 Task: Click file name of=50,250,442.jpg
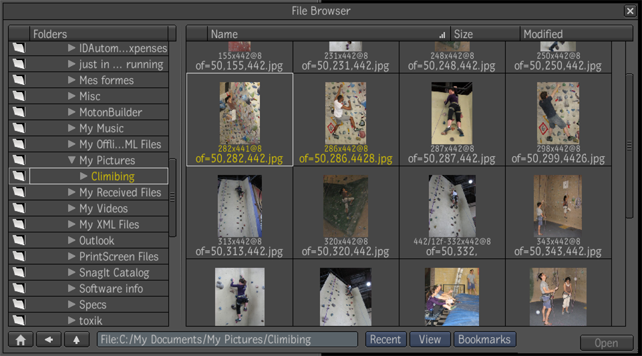point(558,65)
